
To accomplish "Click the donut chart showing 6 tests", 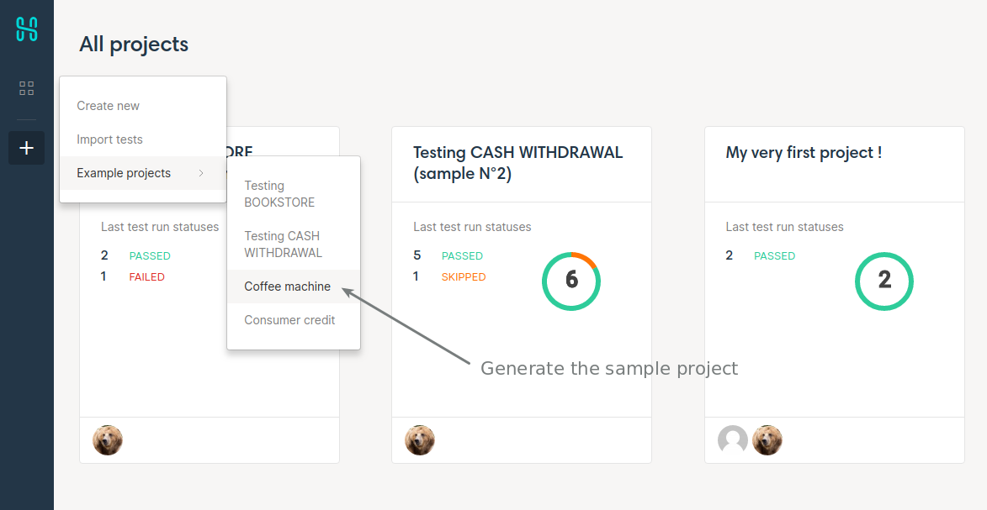I will pos(571,281).
